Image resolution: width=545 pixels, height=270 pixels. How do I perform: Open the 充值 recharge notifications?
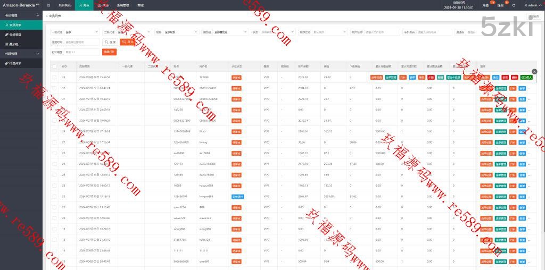[x=485, y=5]
